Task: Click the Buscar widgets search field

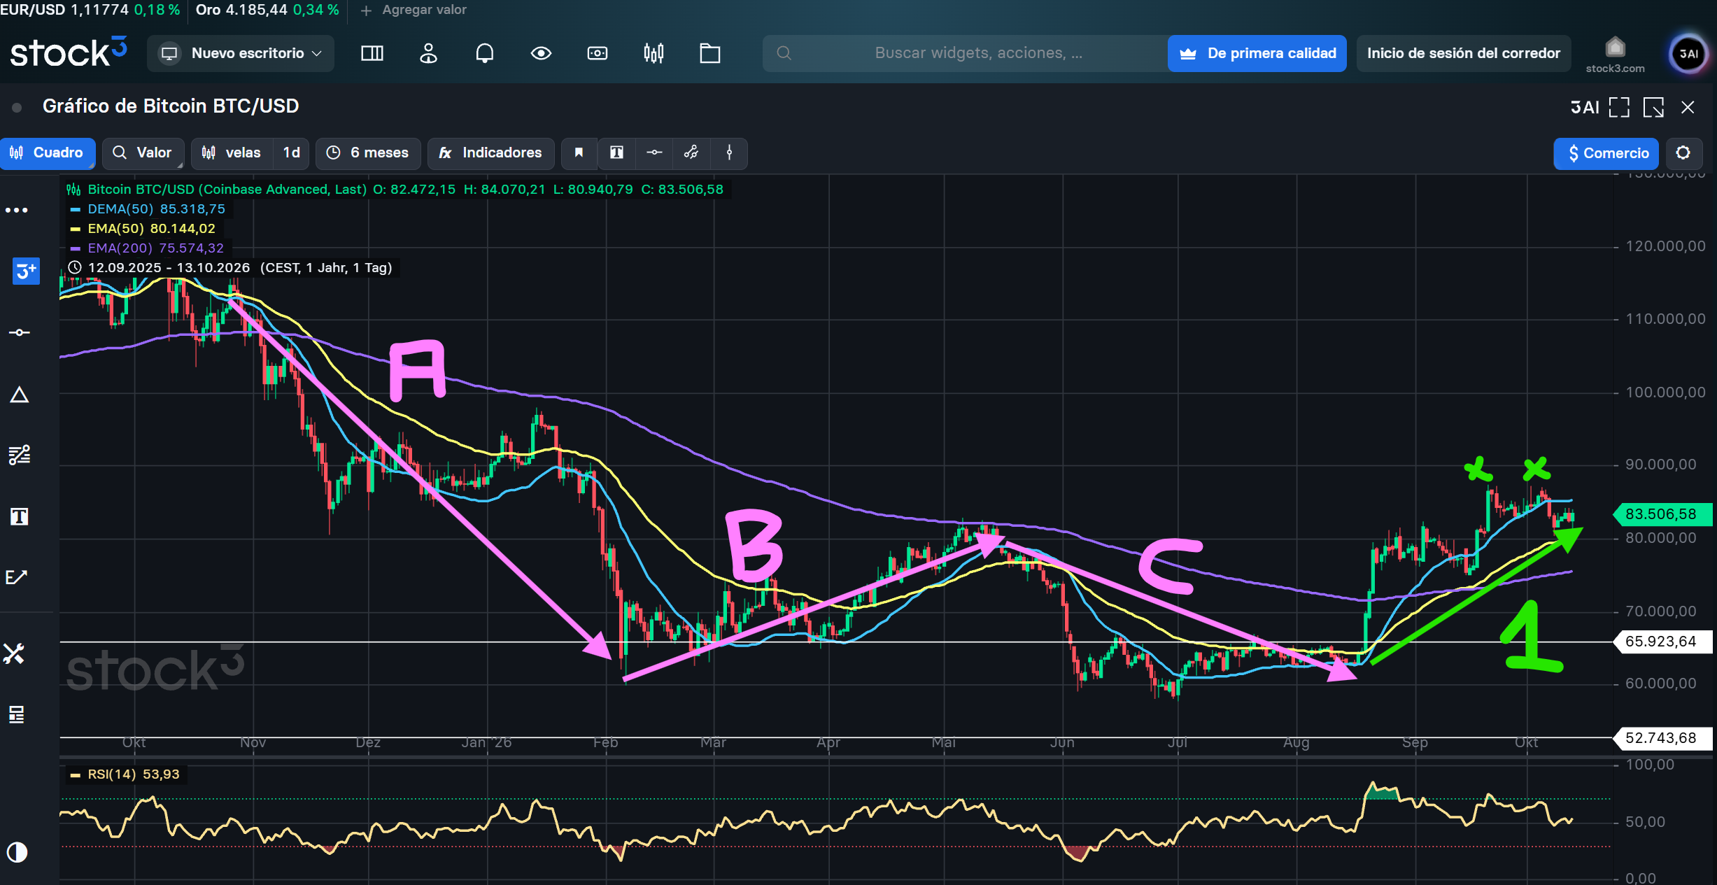Action: 965,53
